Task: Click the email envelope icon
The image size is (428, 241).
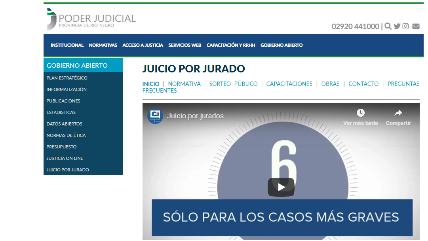Action: point(415,26)
